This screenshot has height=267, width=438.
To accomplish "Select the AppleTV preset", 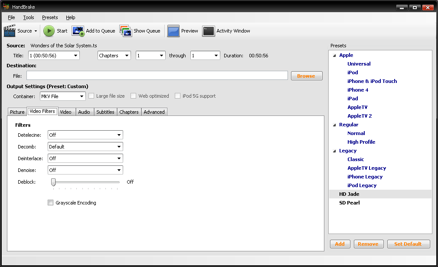I will point(357,107).
